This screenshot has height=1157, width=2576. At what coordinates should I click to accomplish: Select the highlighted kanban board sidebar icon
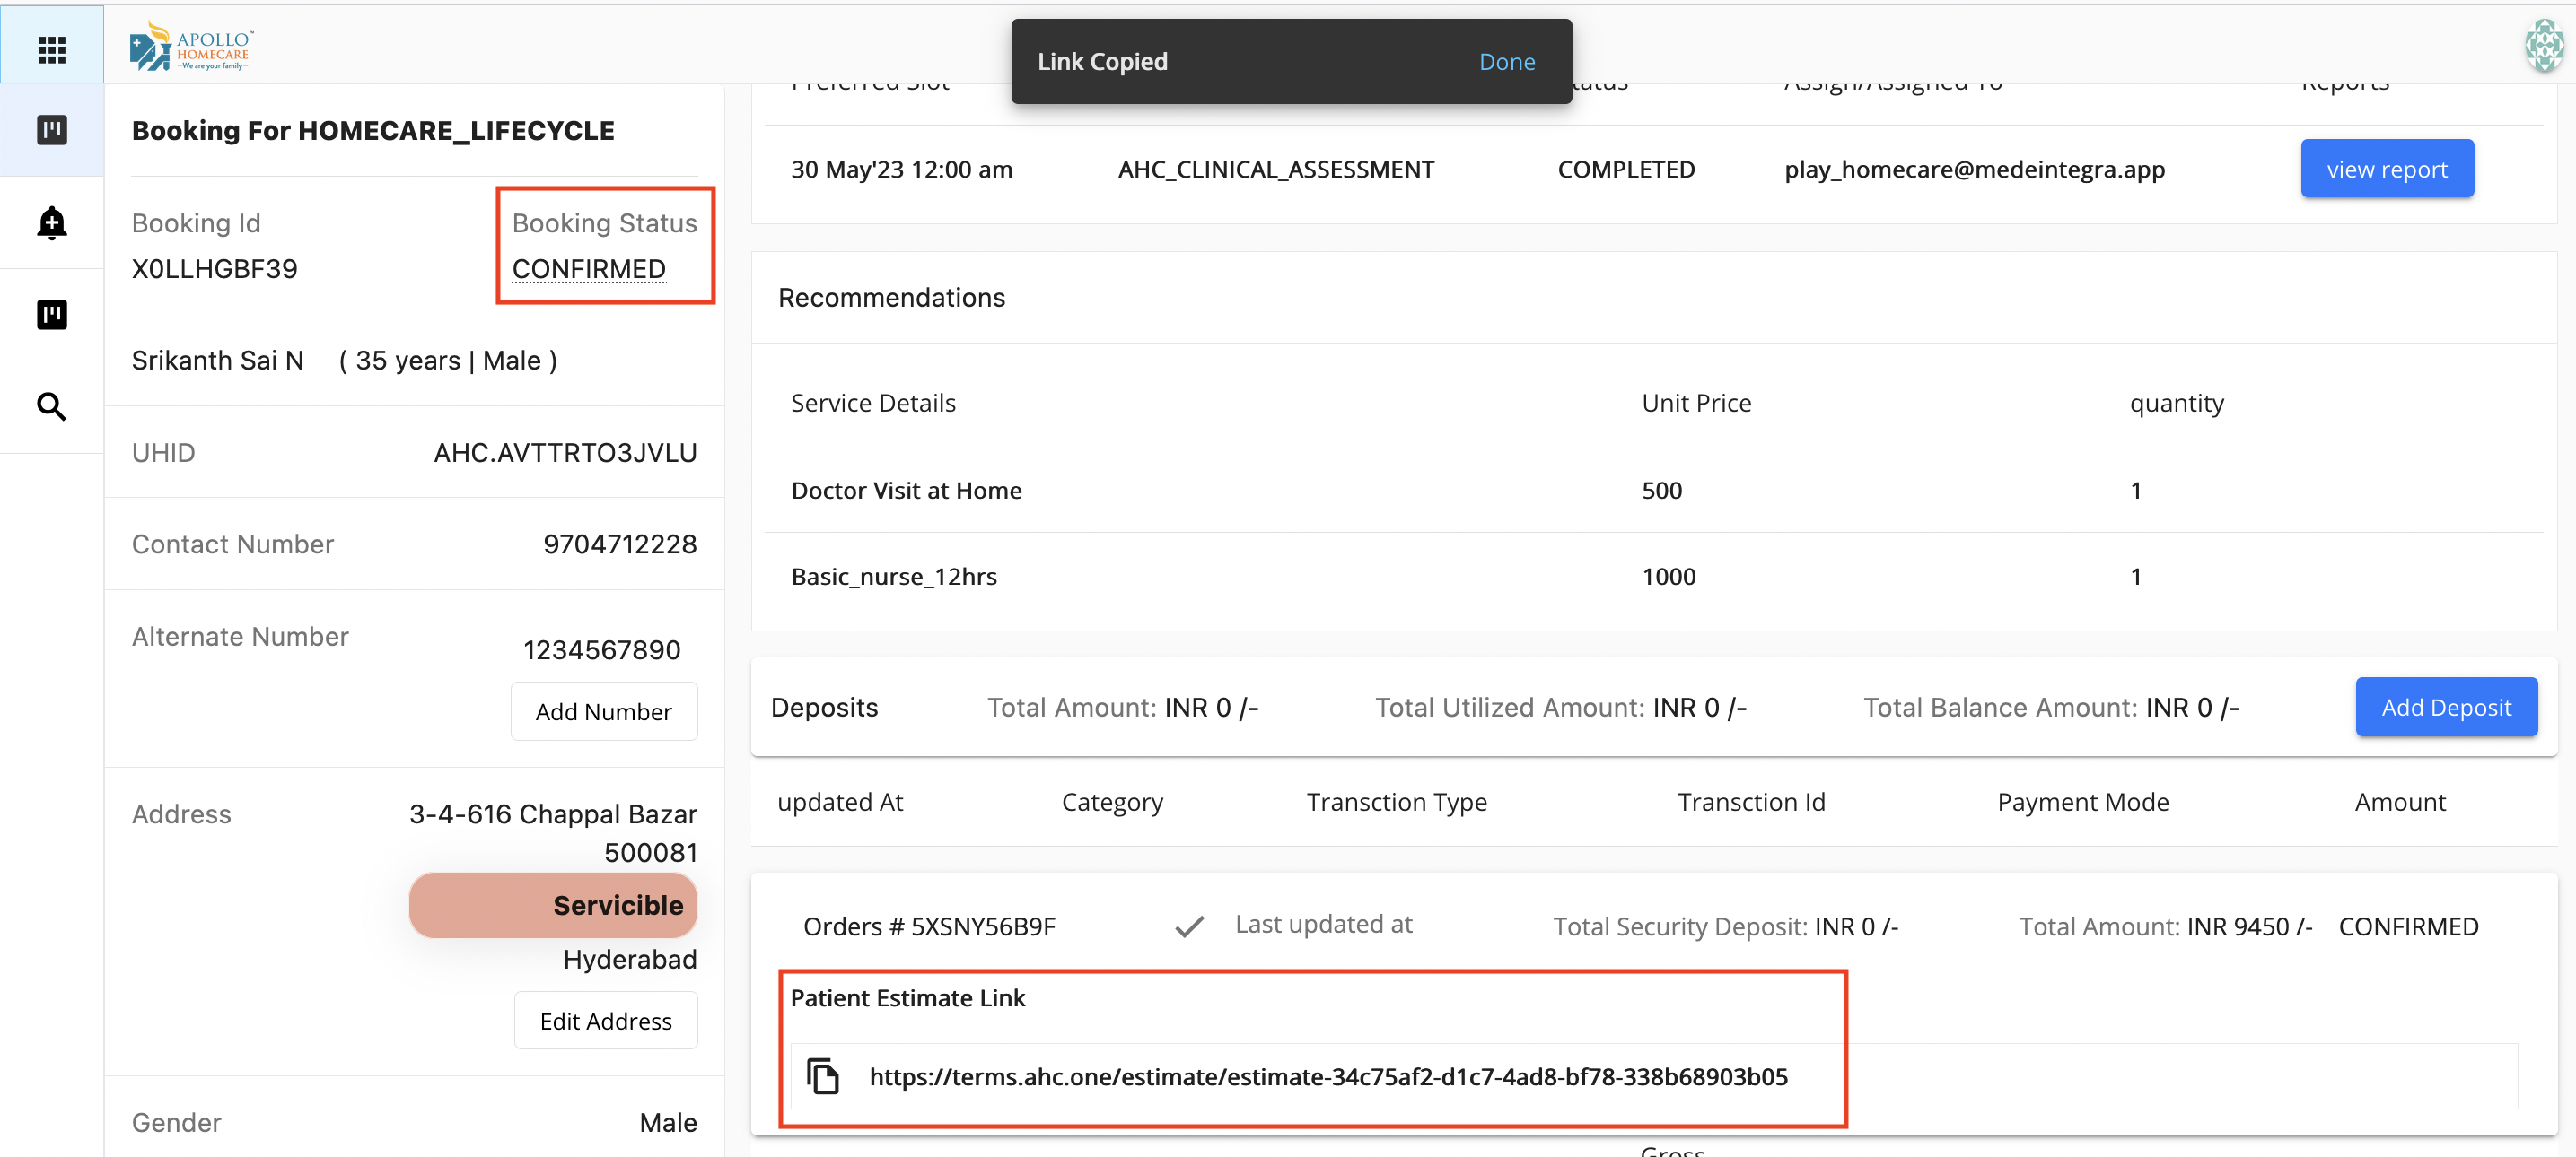tap(51, 130)
